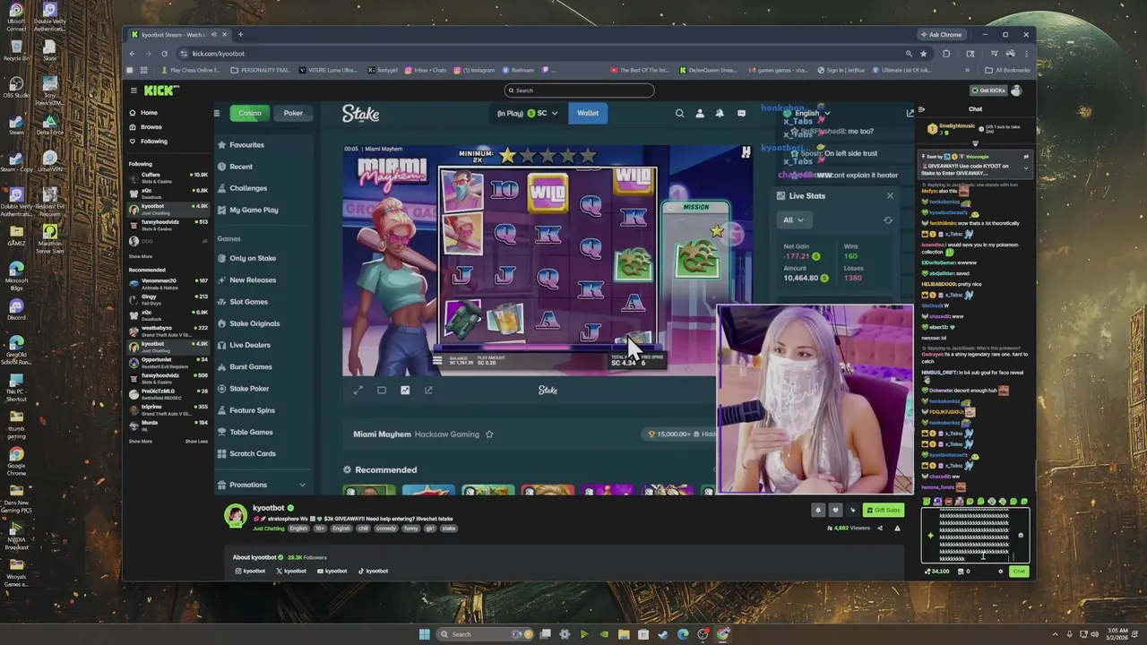Viewport: 1147px width, 645px height.
Task: Open Chrome from the taskbar
Action: 722,634
